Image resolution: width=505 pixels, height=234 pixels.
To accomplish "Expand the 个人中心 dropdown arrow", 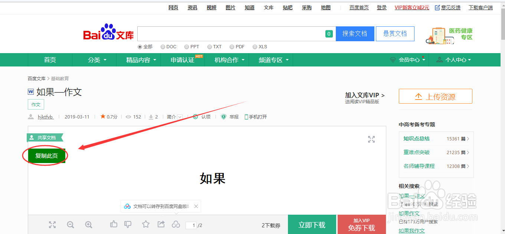I will 469,60.
